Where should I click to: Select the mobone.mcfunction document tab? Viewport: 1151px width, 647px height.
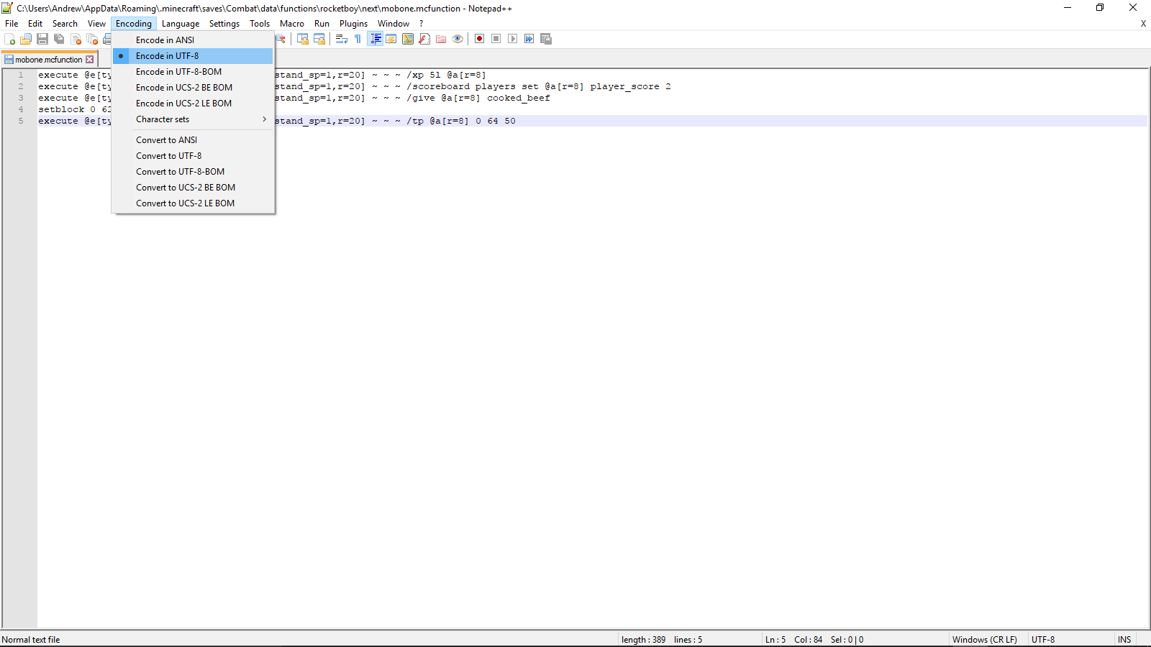coord(49,60)
